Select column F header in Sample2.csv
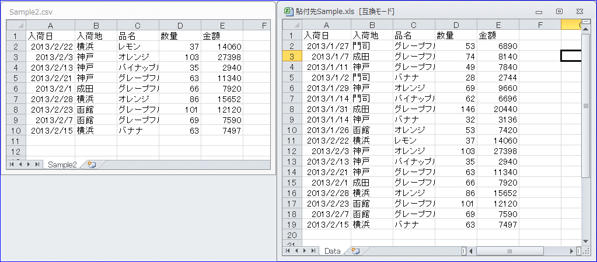 (257, 25)
